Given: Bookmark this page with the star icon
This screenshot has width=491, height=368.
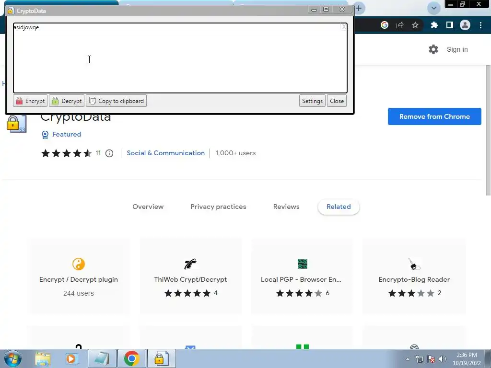Looking at the screenshot, I should tap(415, 25).
